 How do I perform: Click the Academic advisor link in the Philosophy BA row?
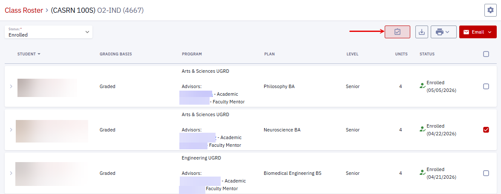[x=196, y=94]
